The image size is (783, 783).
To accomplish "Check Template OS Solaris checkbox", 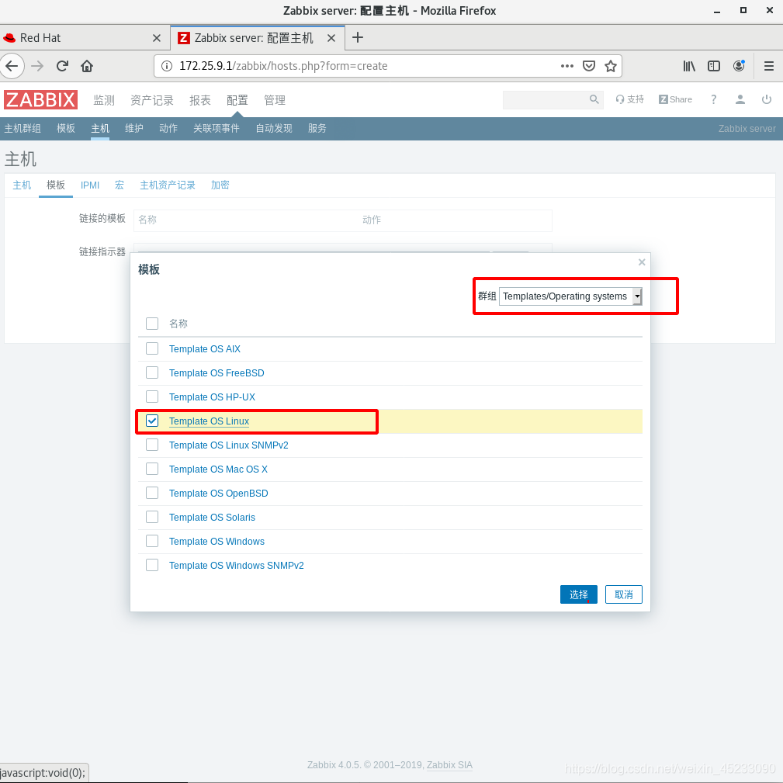I will tap(152, 517).
